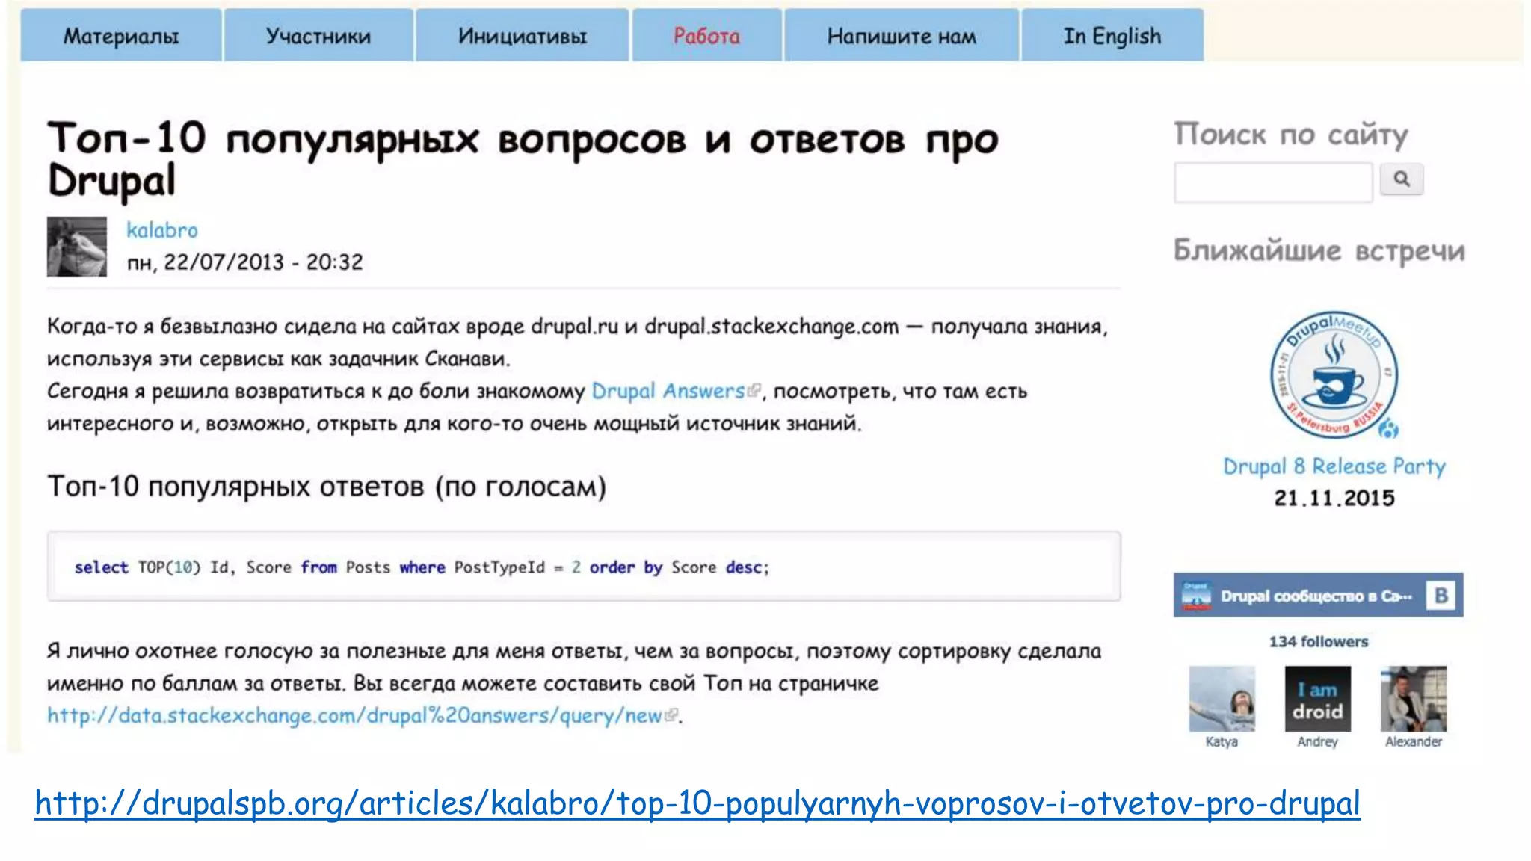Open the Инициативы menu tab
The image size is (1531, 861).
coord(522,36)
